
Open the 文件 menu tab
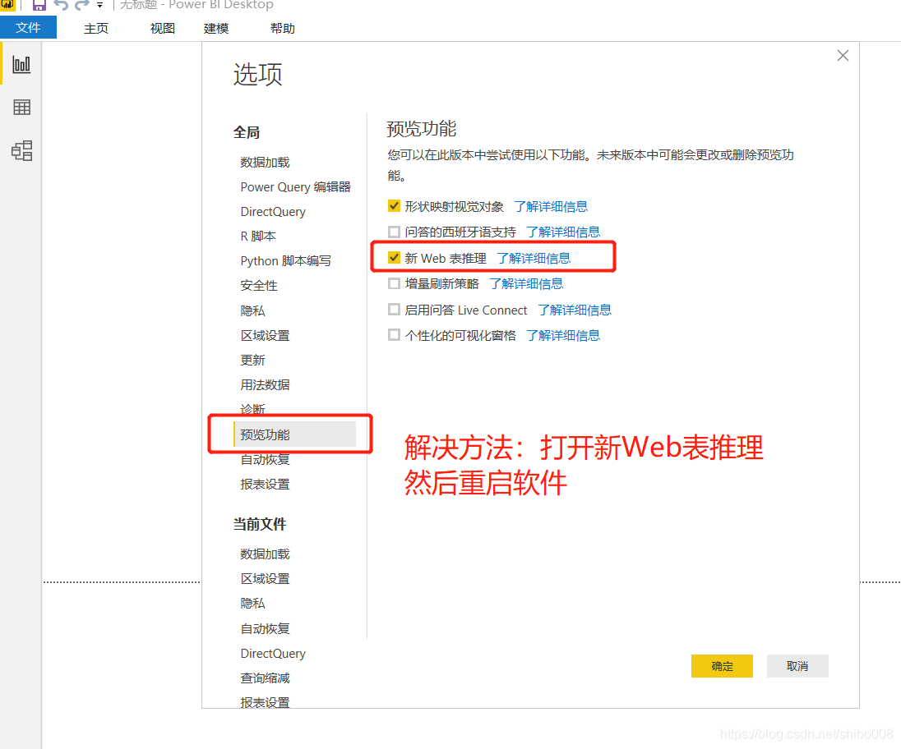pyautogui.click(x=28, y=28)
